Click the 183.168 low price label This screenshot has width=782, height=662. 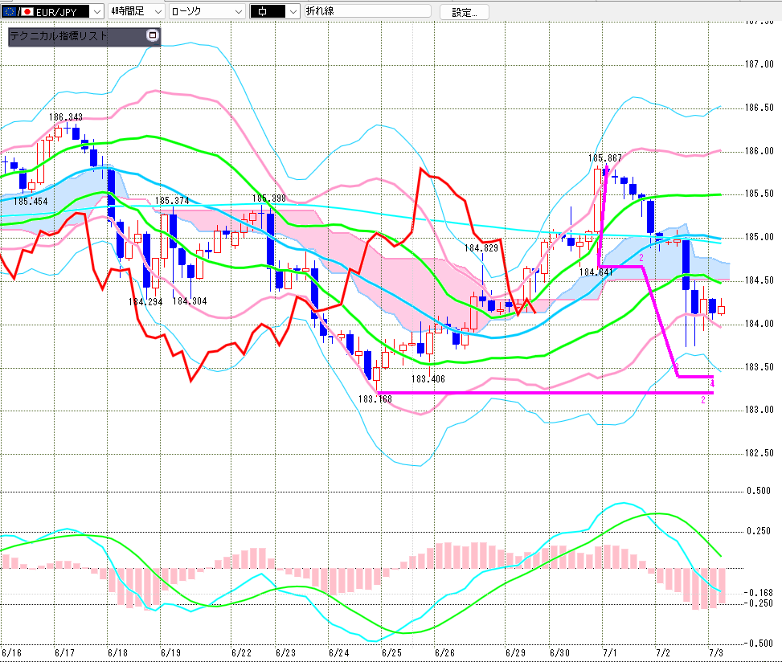[375, 398]
